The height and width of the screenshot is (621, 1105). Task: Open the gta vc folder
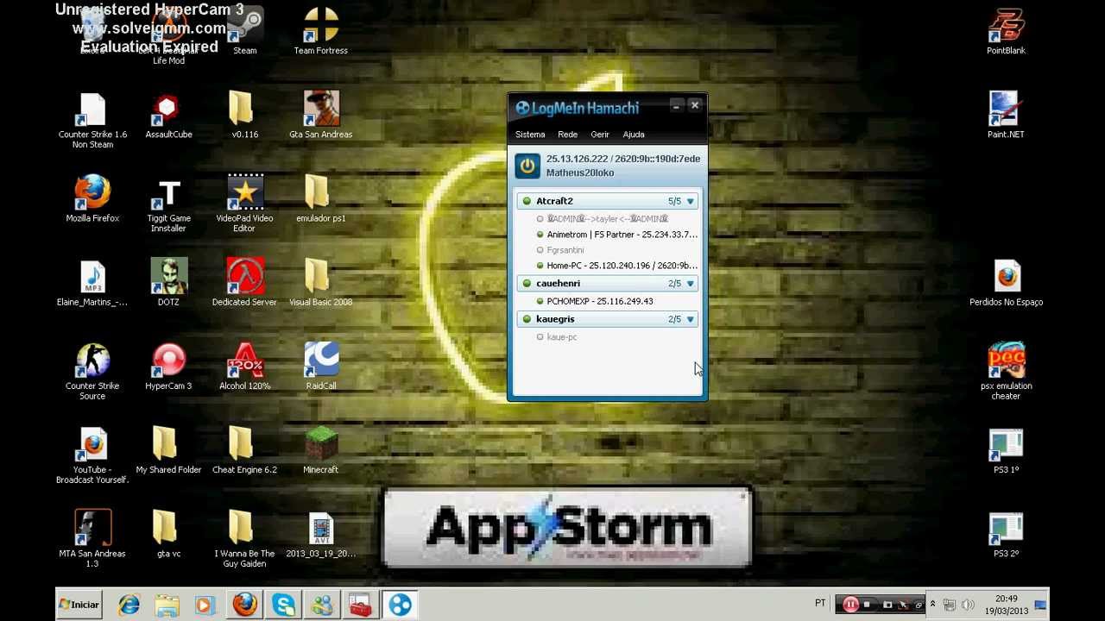pos(168,535)
